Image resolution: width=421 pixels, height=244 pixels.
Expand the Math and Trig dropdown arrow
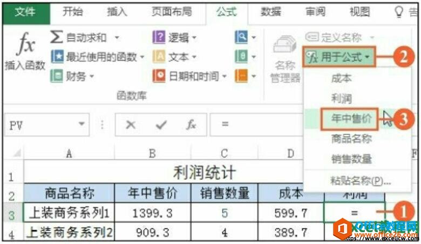coord(254,57)
